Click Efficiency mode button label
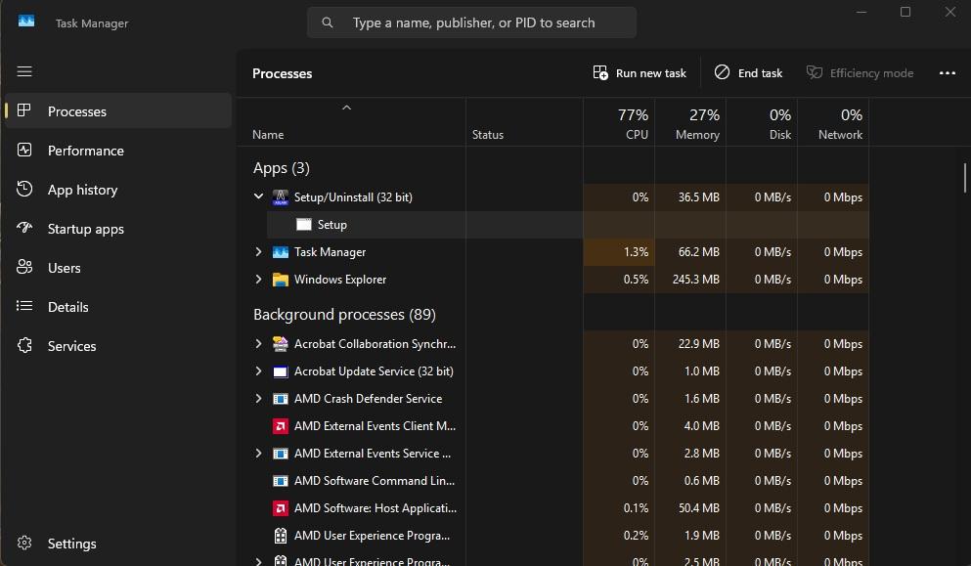971x566 pixels. click(x=871, y=73)
